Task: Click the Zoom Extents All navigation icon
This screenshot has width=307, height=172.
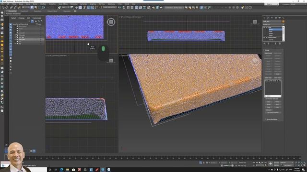Action: pos(304,162)
